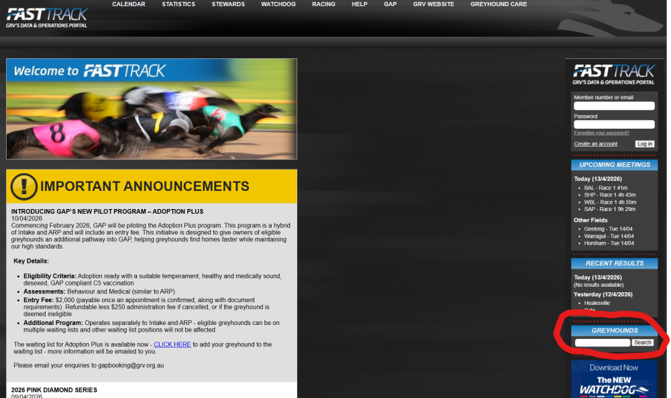The height and width of the screenshot is (398, 671).
Task: Open Geelong Tue 14/04 fields
Action: (x=608, y=229)
